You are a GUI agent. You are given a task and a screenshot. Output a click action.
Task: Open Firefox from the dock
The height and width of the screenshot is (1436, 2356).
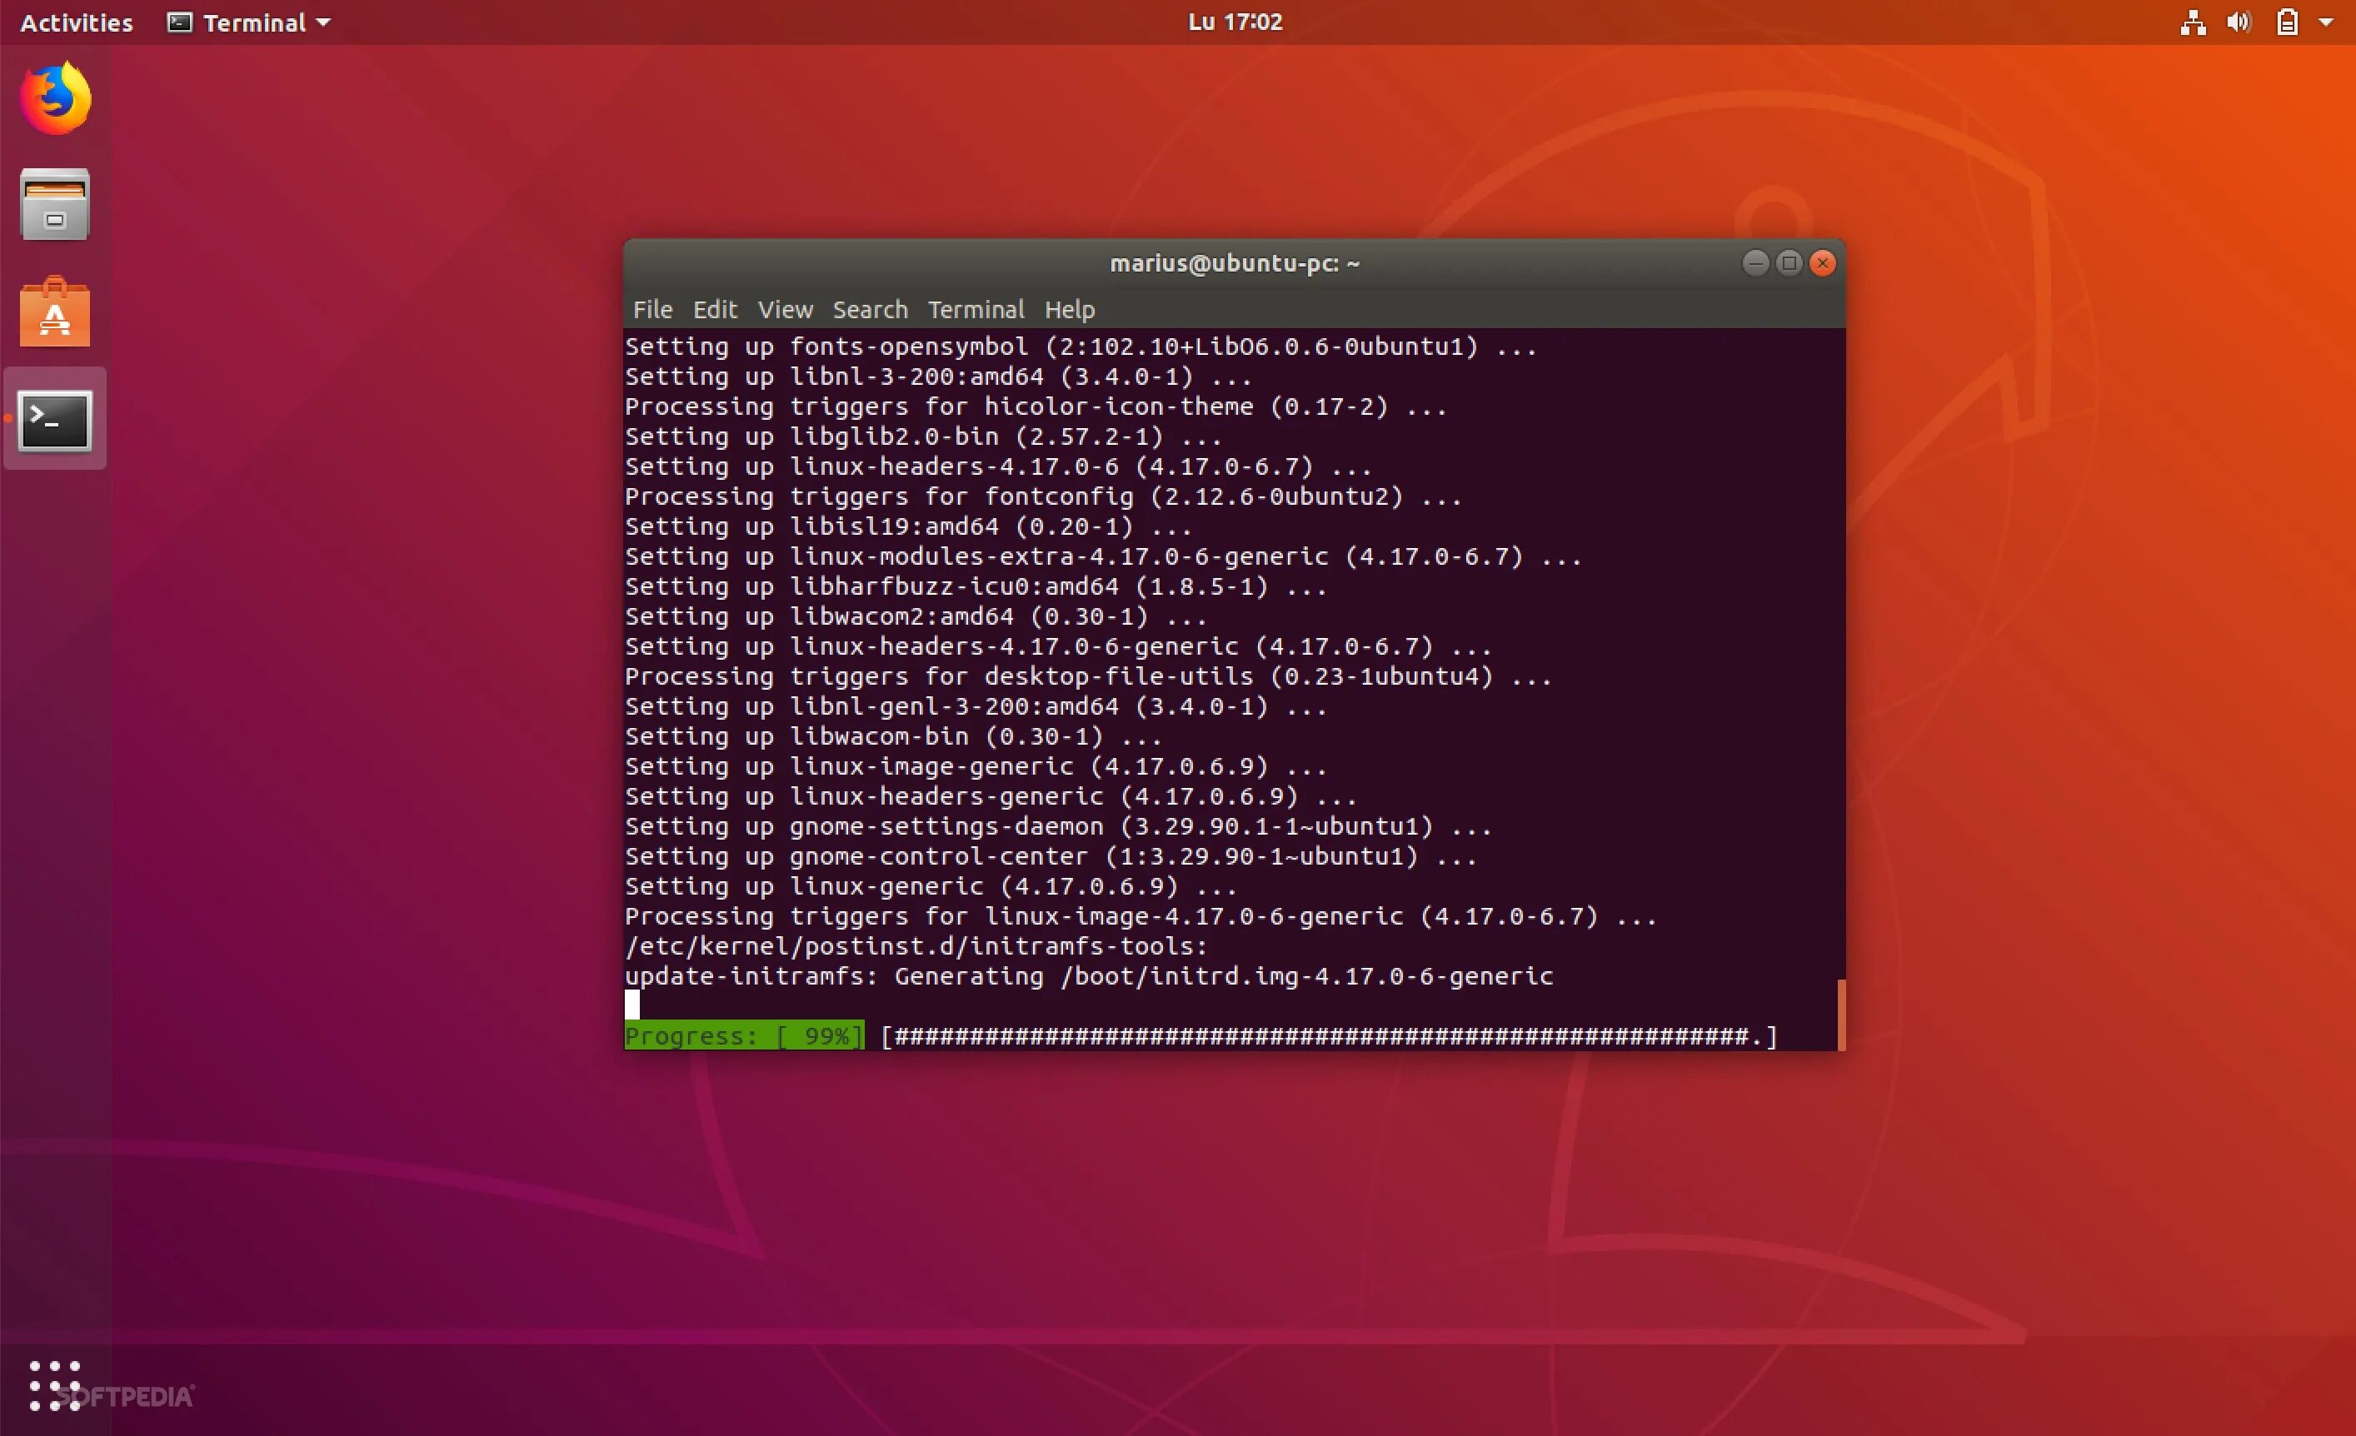click(56, 98)
